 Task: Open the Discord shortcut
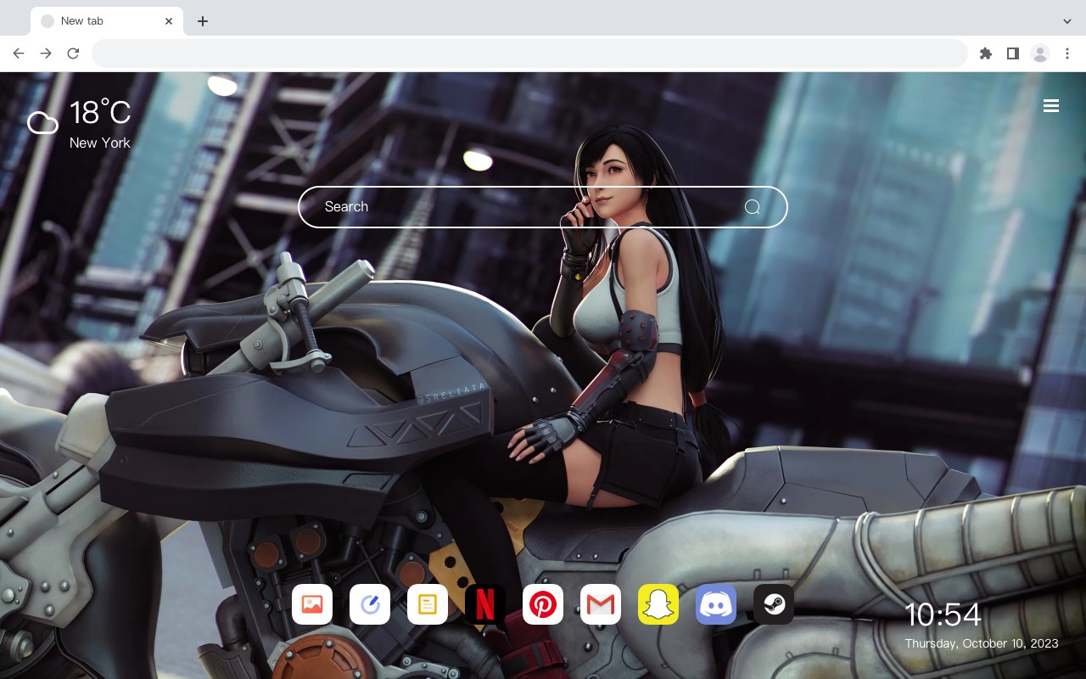pos(716,604)
